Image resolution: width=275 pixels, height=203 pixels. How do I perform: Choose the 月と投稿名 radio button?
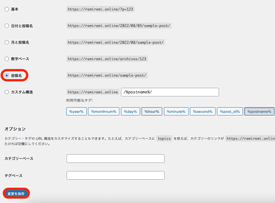(x=7, y=42)
